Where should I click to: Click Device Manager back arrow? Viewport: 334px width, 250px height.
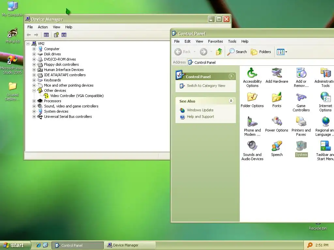[x=29, y=35]
